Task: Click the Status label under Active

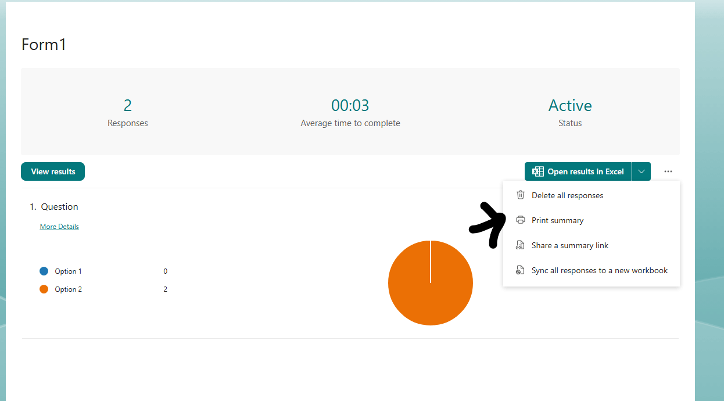Action: point(570,123)
